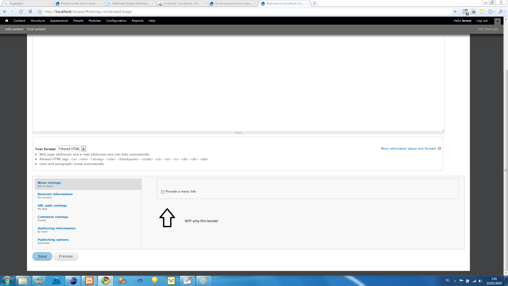Open XAMPP icon in the taskbar
This screenshot has height=286, width=508.
click(89, 280)
